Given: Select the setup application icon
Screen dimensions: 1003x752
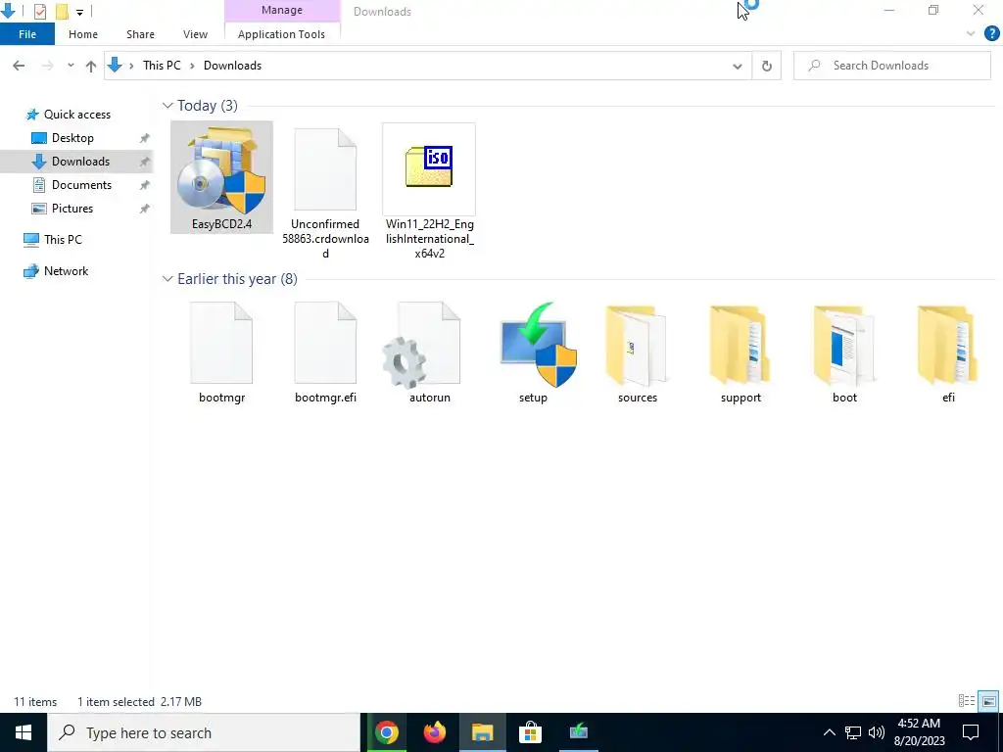Looking at the screenshot, I should [538, 345].
